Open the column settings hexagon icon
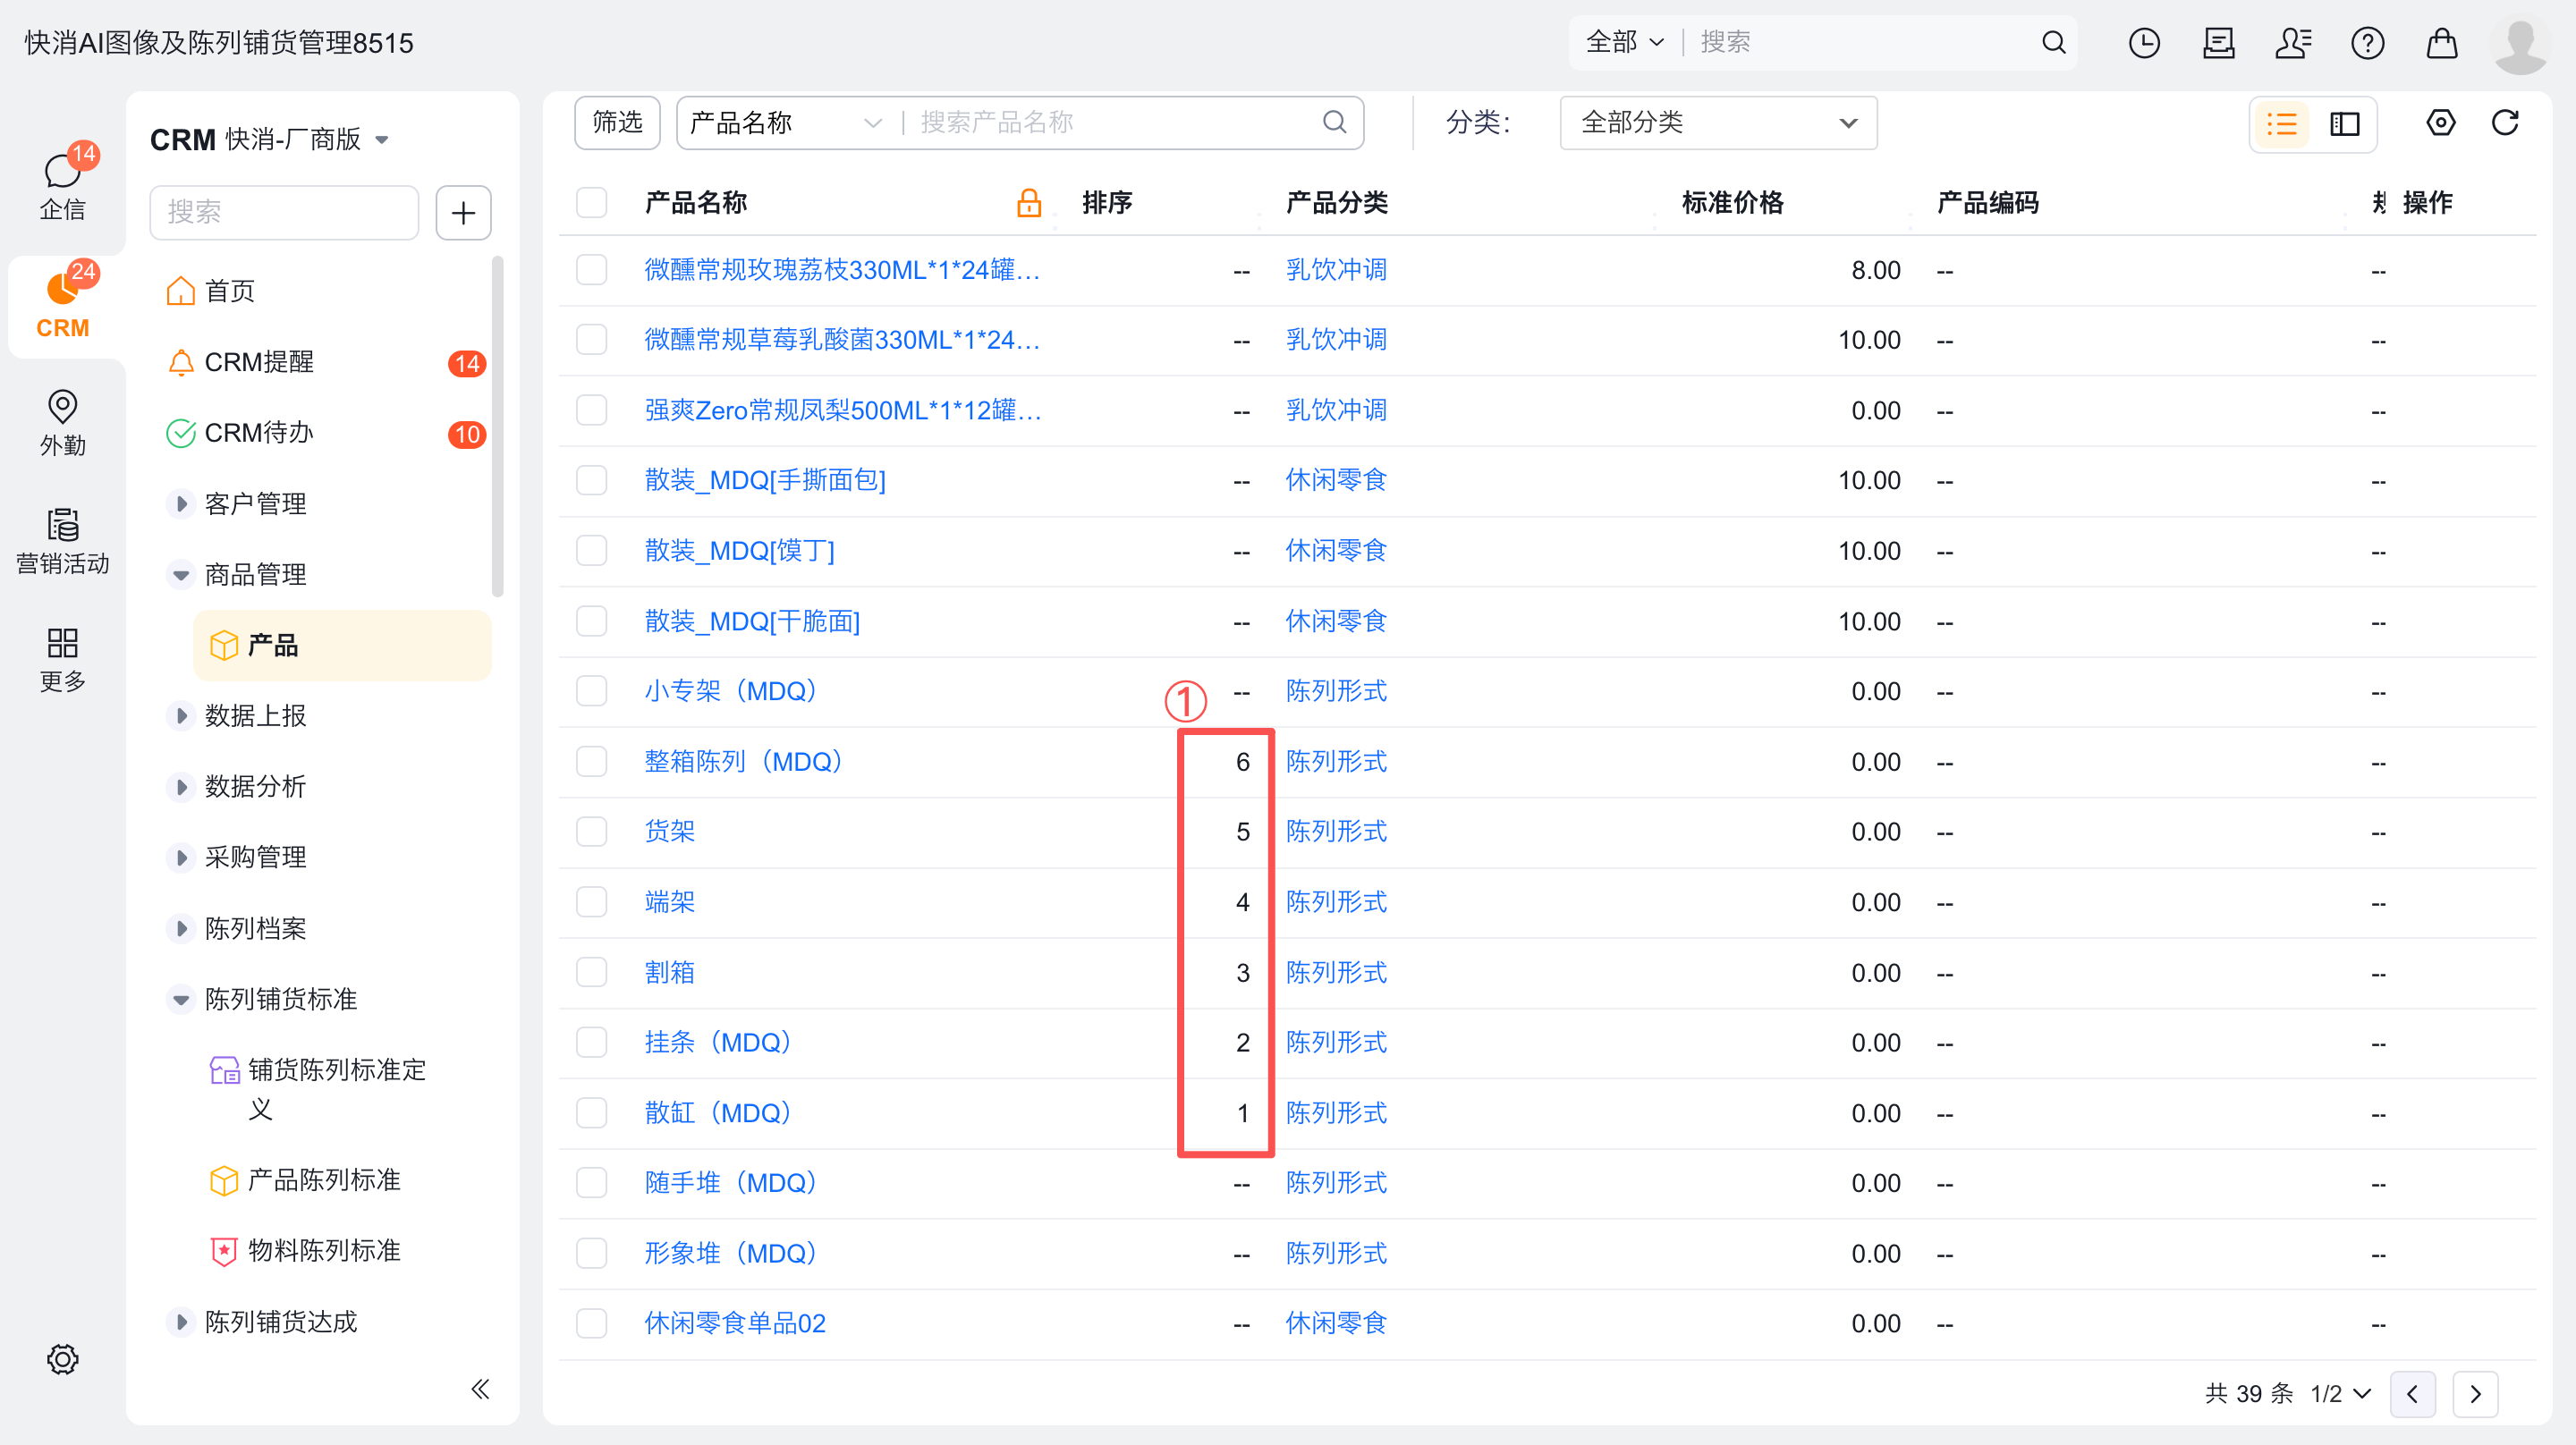The height and width of the screenshot is (1445, 2576). (2440, 123)
